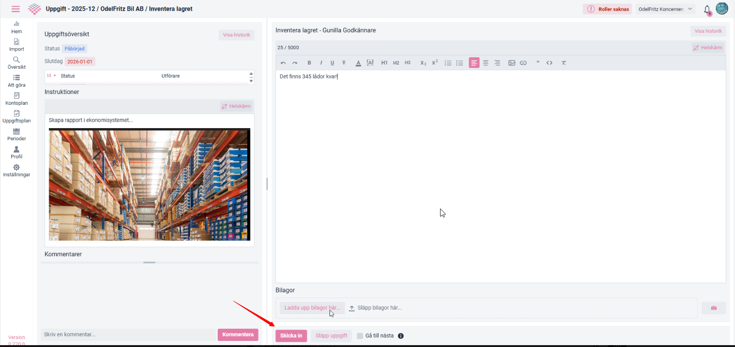Go to 'Att göra' in the sidebar
Screen dimensions: 735x347
(x=16, y=80)
